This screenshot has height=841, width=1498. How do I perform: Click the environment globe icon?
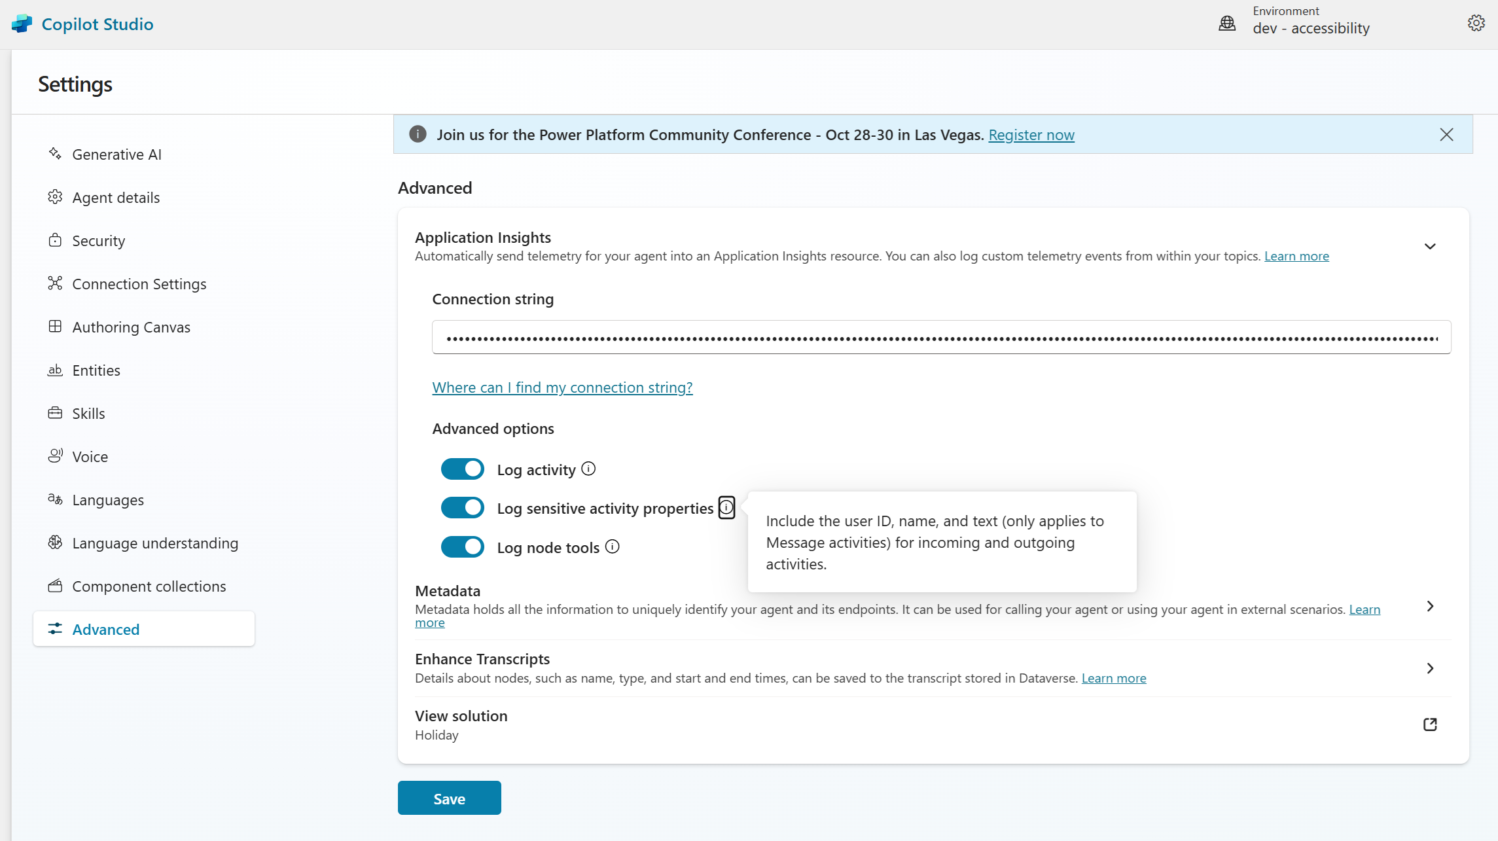(x=1226, y=22)
